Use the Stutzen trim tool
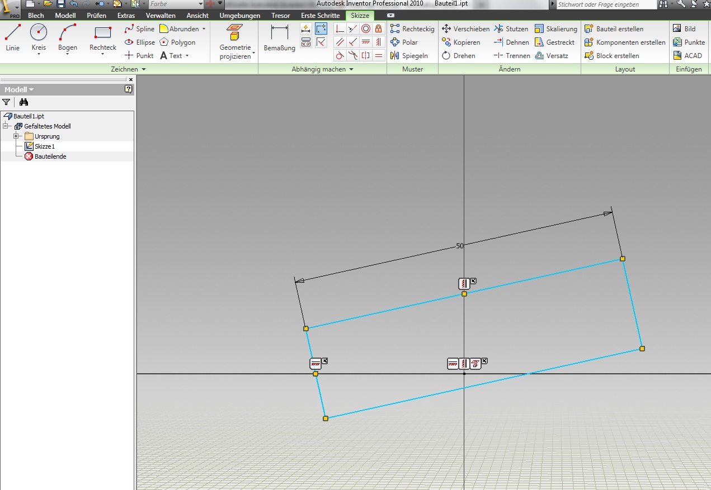 click(x=511, y=29)
